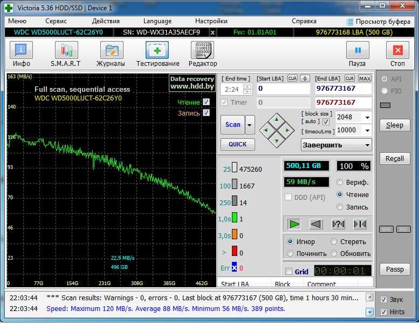Toggle the Чтение graph checkbox
Viewport: 419px width, 324px height.
click(206, 102)
